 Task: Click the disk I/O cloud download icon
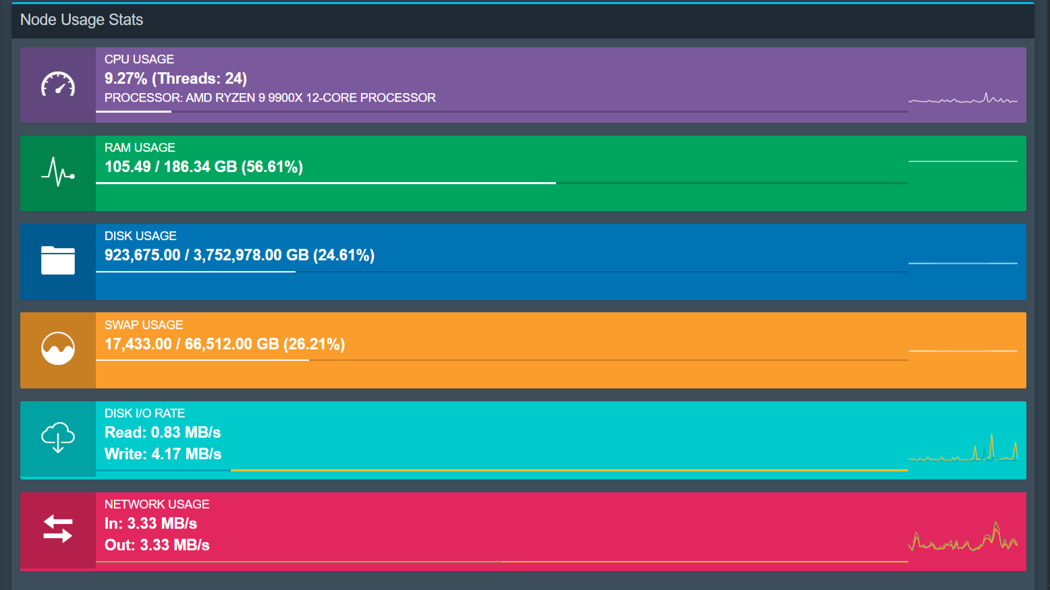(58, 438)
